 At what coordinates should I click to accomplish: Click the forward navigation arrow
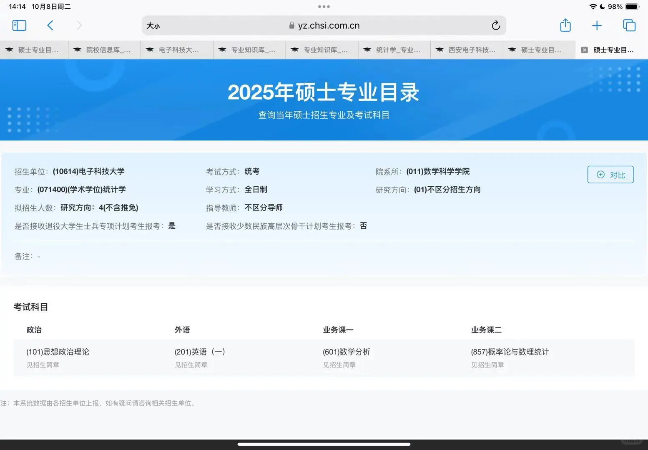pos(79,25)
